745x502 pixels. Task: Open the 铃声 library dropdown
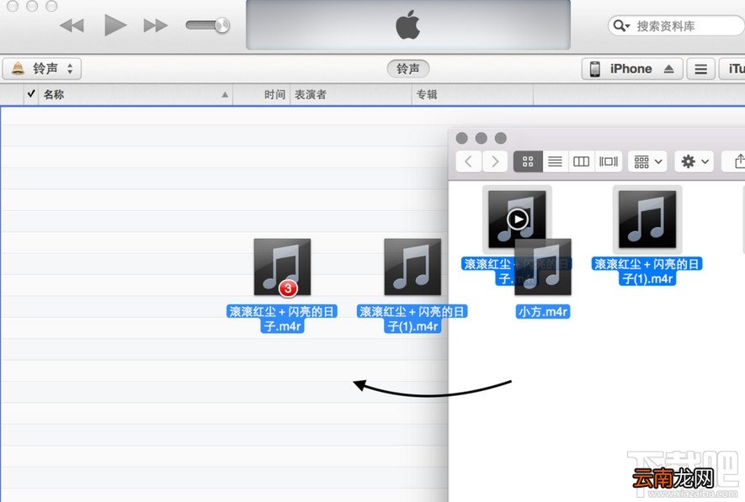pyautogui.click(x=42, y=69)
